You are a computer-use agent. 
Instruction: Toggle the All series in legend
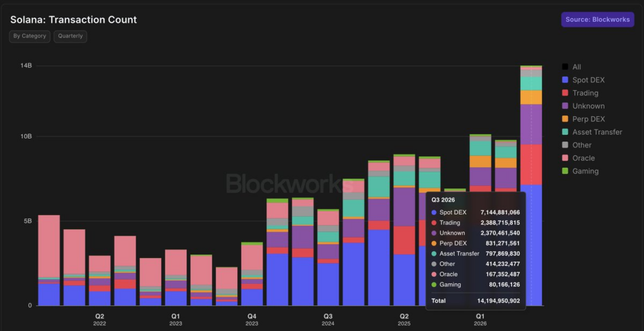(572, 67)
